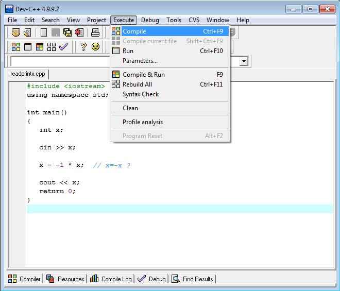Select Compile & Run menu entry
The height and width of the screenshot is (291, 340).
coord(170,74)
